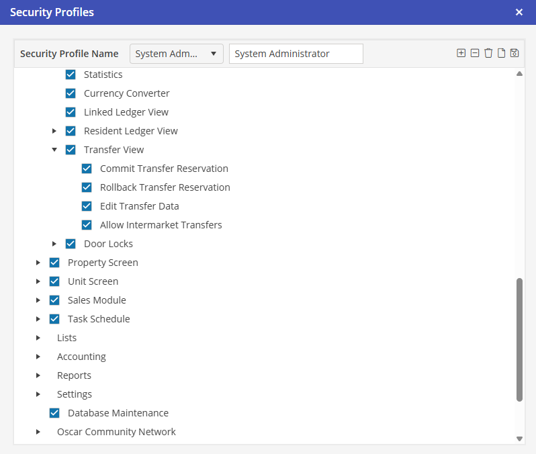Click the Allow Intermarket Transfers label

pos(161,225)
